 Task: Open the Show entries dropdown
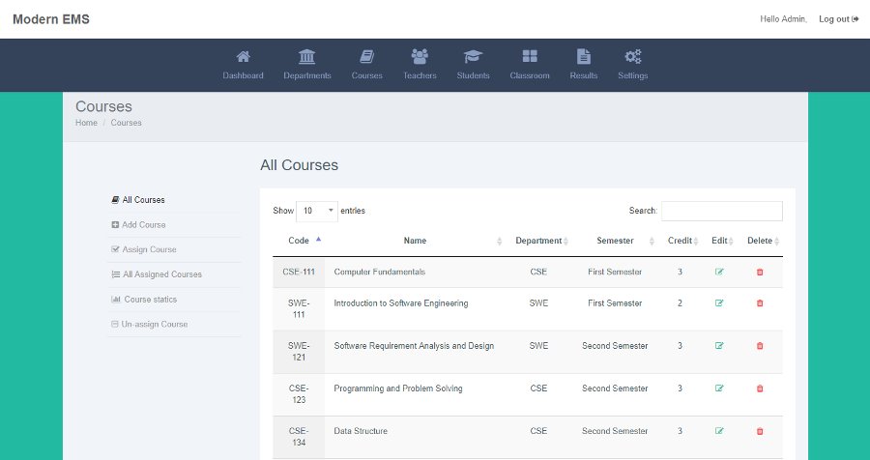pos(317,211)
